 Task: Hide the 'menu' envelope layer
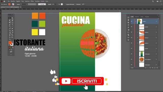[131, 38]
